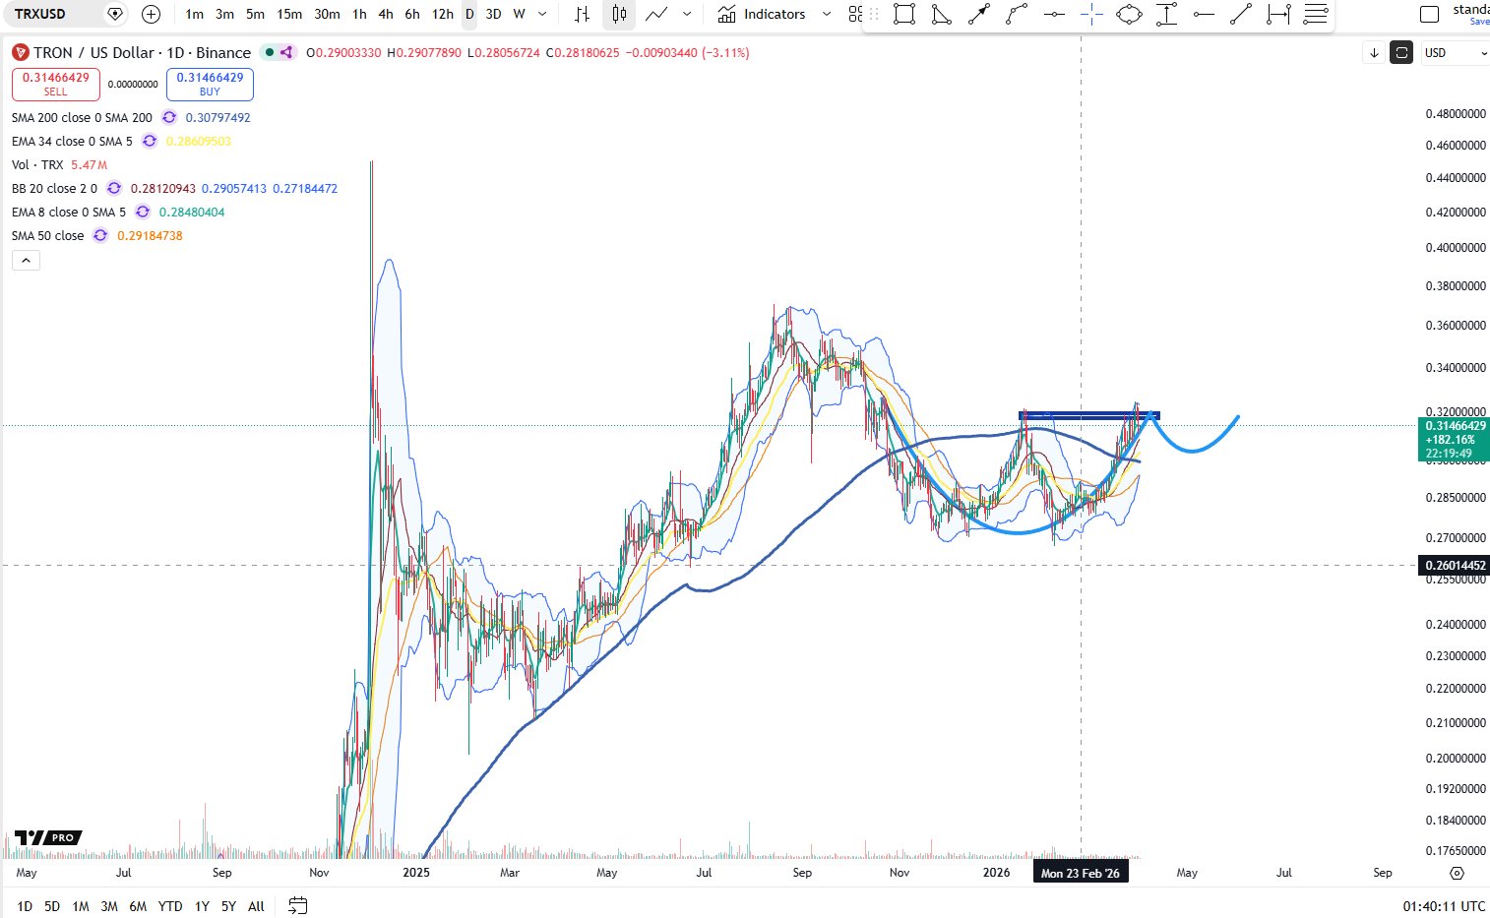Collapse the indicator legend list
Image resolution: width=1490 pixels, height=918 pixels.
(x=26, y=261)
